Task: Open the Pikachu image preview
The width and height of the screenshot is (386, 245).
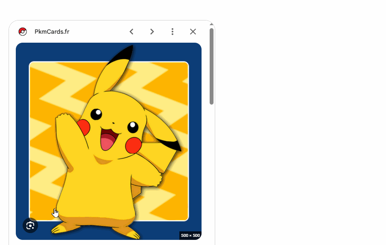Action: 108,141
